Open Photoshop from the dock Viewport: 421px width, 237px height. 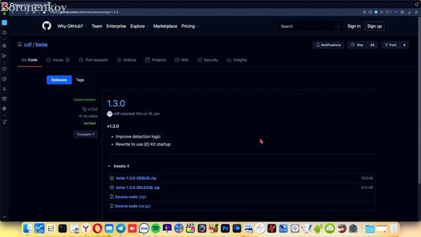pos(225,228)
